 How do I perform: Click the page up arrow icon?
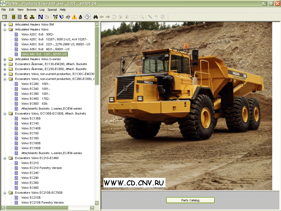pos(121,17)
